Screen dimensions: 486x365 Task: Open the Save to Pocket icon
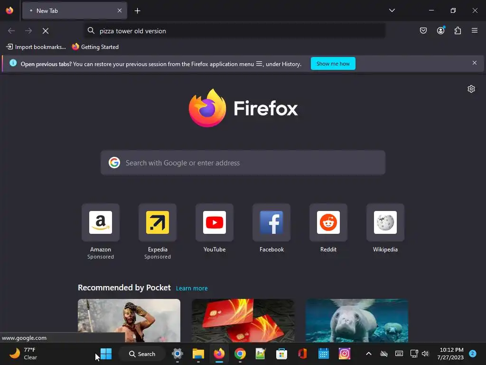click(423, 30)
